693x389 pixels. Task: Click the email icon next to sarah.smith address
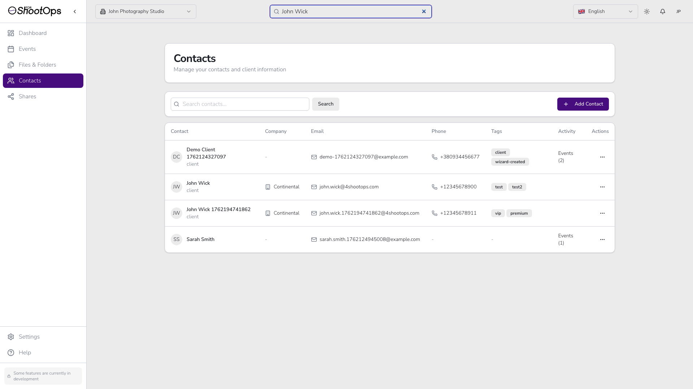point(314,240)
